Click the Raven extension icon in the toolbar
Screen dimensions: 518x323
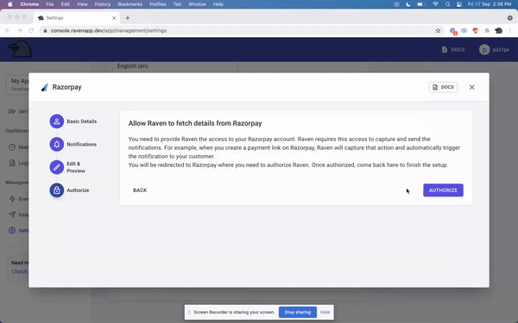498,31
